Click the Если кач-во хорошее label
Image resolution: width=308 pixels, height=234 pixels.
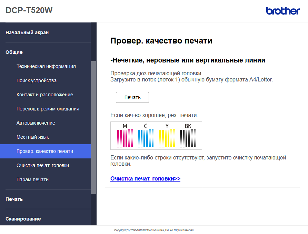point(154,115)
